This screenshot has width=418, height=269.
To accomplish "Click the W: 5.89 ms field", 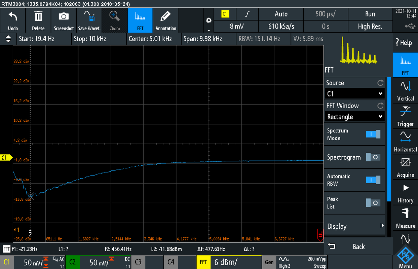I will click(308, 39).
